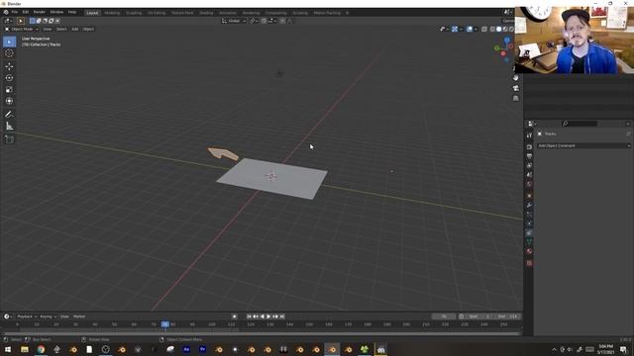Open the File menu
The width and height of the screenshot is (634, 356).
click(15, 12)
